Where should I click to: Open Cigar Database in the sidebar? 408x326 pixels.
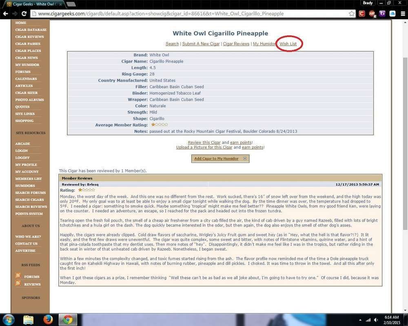click(x=31, y=30)
